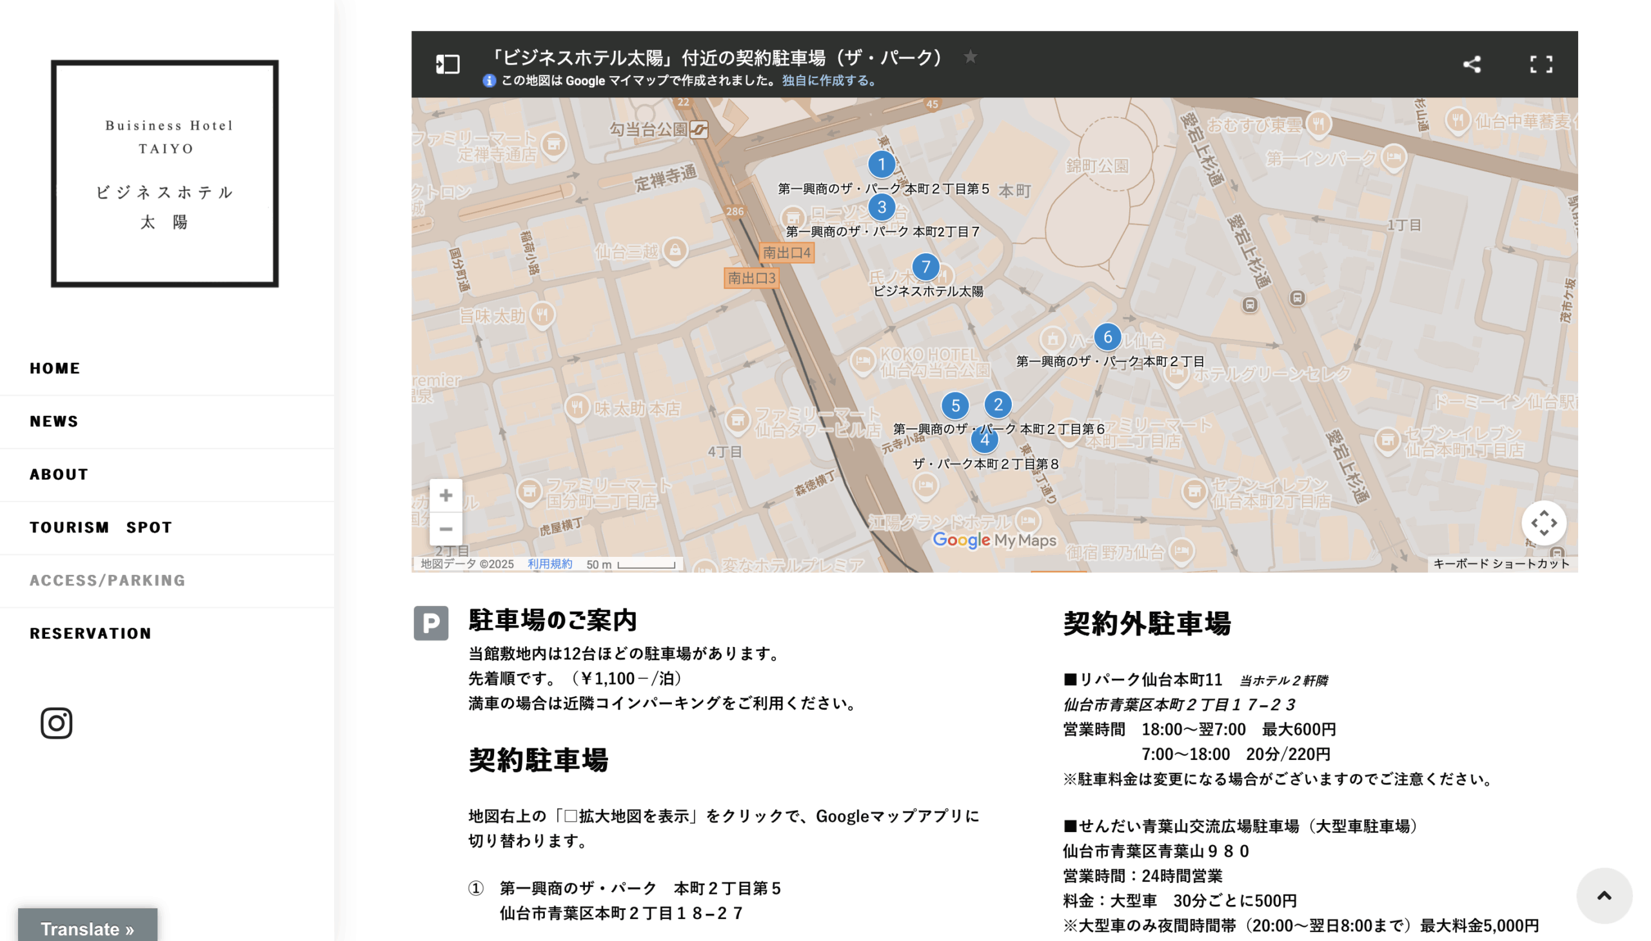Open the Instagram icon link
The image size is (1651, 941).
[x=56, y=723]
